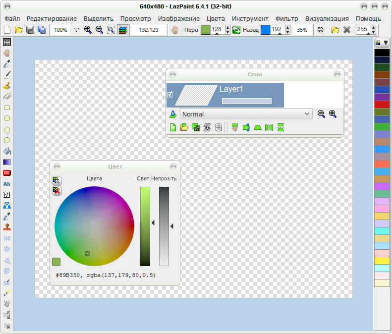Select the Polygon shape tool
Image resolution: width=392 pixels, height=334 pixels.
tap(7, 129)
